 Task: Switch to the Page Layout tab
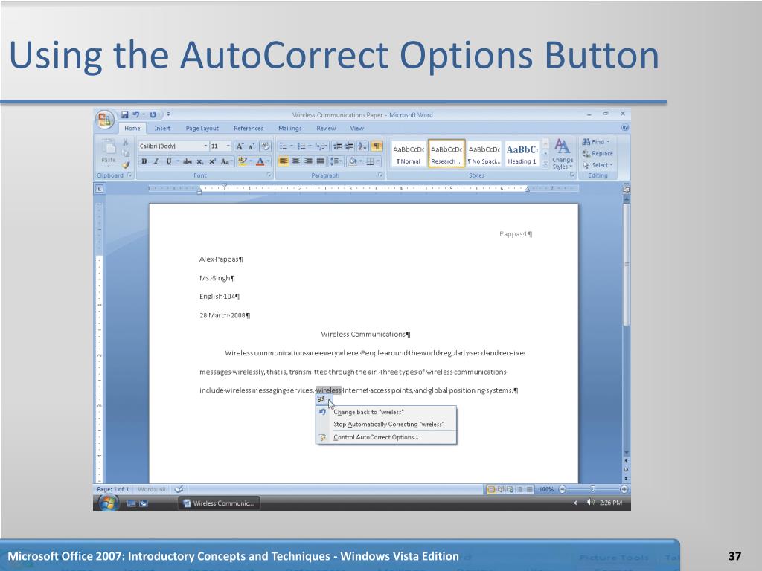pyautogui.click(x=202, y=128)
